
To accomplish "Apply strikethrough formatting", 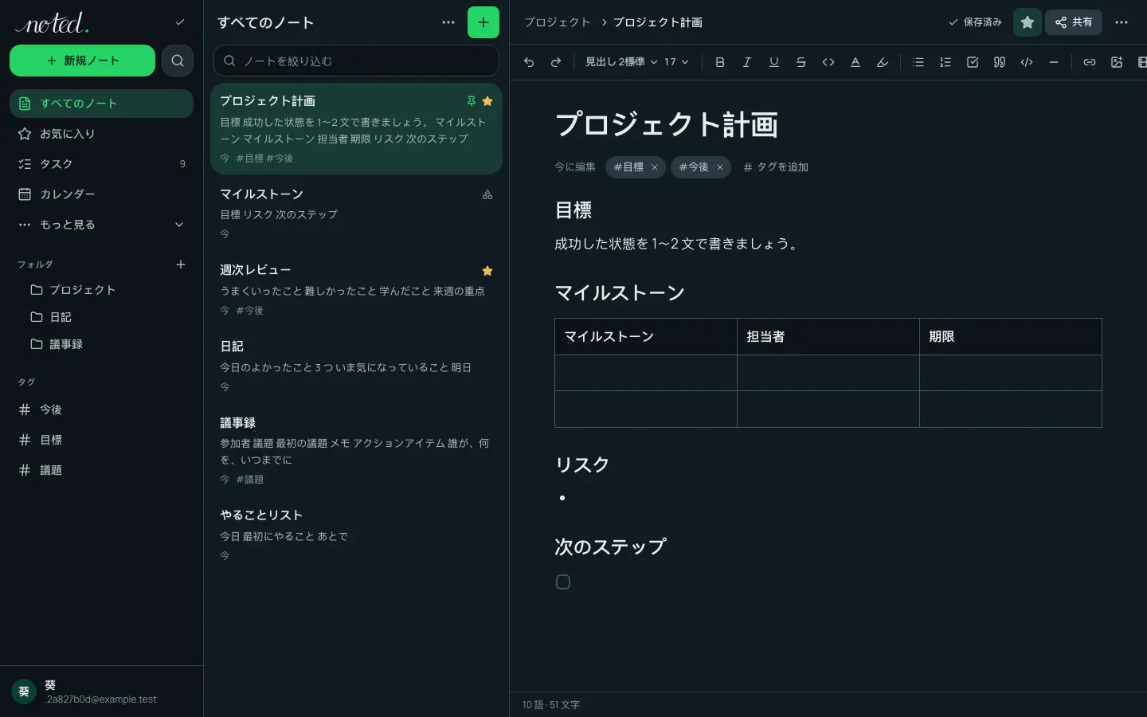I will (x=801, y=62).
